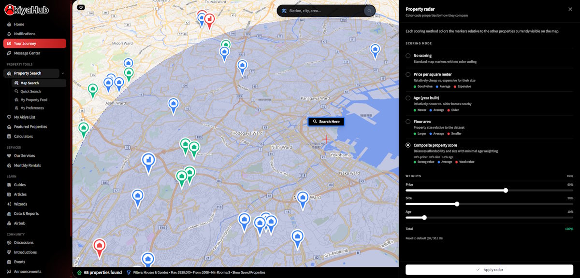Image resolution: width=580 pixels, height=278 pixels.
Task: Click the search magnifier button in map search bar
Action: (369, 11)
